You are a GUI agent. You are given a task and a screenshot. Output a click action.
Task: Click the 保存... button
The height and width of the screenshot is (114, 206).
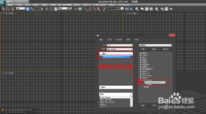coord(155,105)
